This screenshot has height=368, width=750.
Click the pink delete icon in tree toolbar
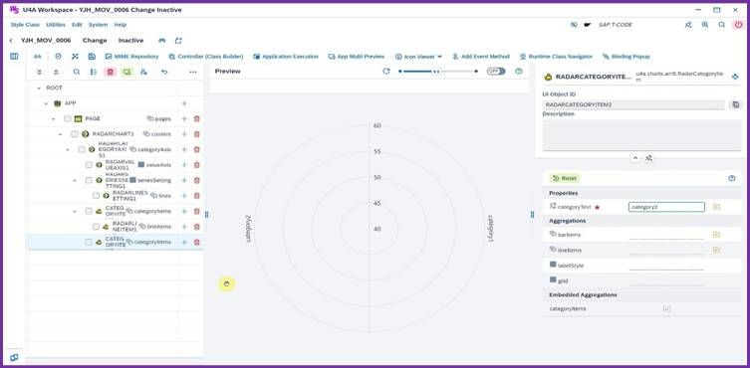(111, 72)
